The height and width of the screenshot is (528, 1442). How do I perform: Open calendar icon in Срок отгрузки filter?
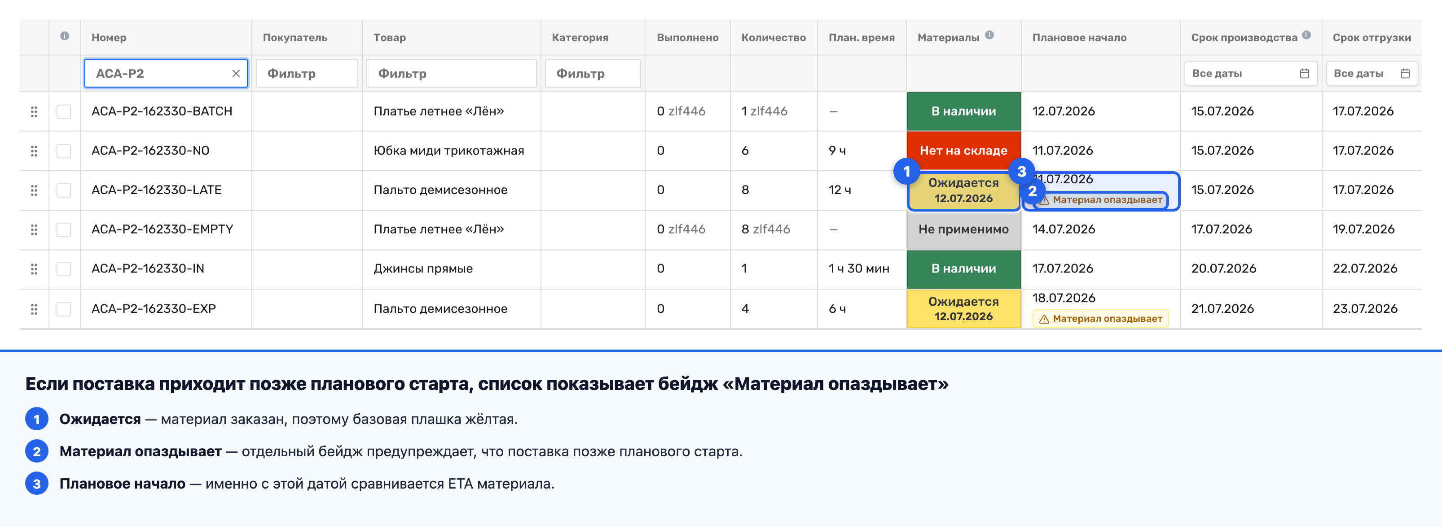[1405, 73]
